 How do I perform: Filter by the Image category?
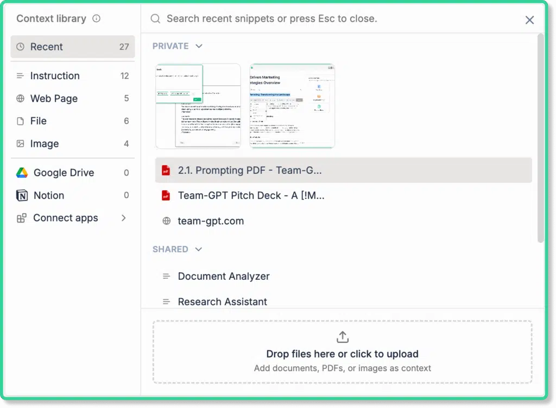tap(73, 143)
